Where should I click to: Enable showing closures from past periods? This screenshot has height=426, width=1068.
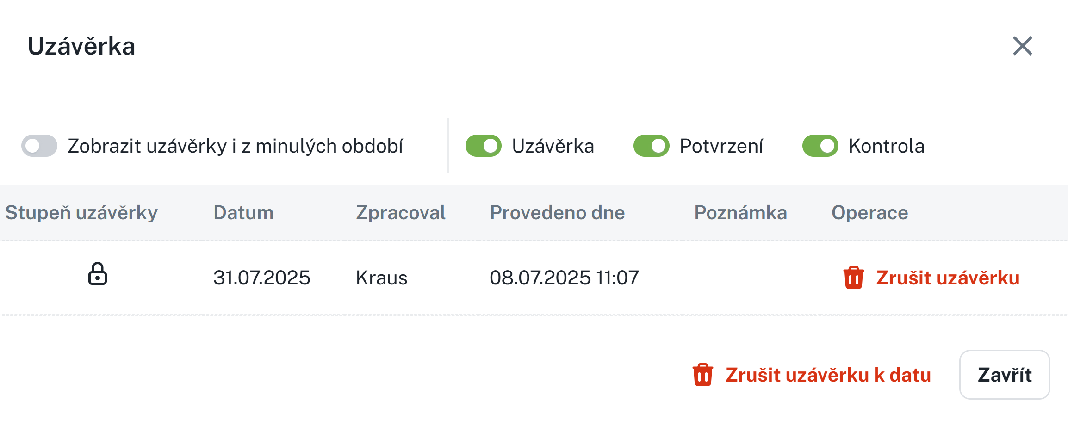(x=39, y=146)
